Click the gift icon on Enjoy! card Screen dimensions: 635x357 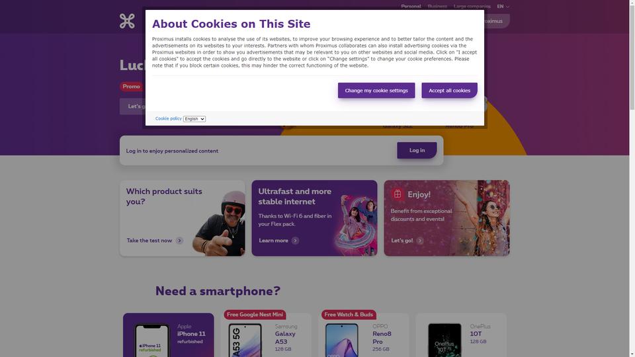tap(398, 194)
